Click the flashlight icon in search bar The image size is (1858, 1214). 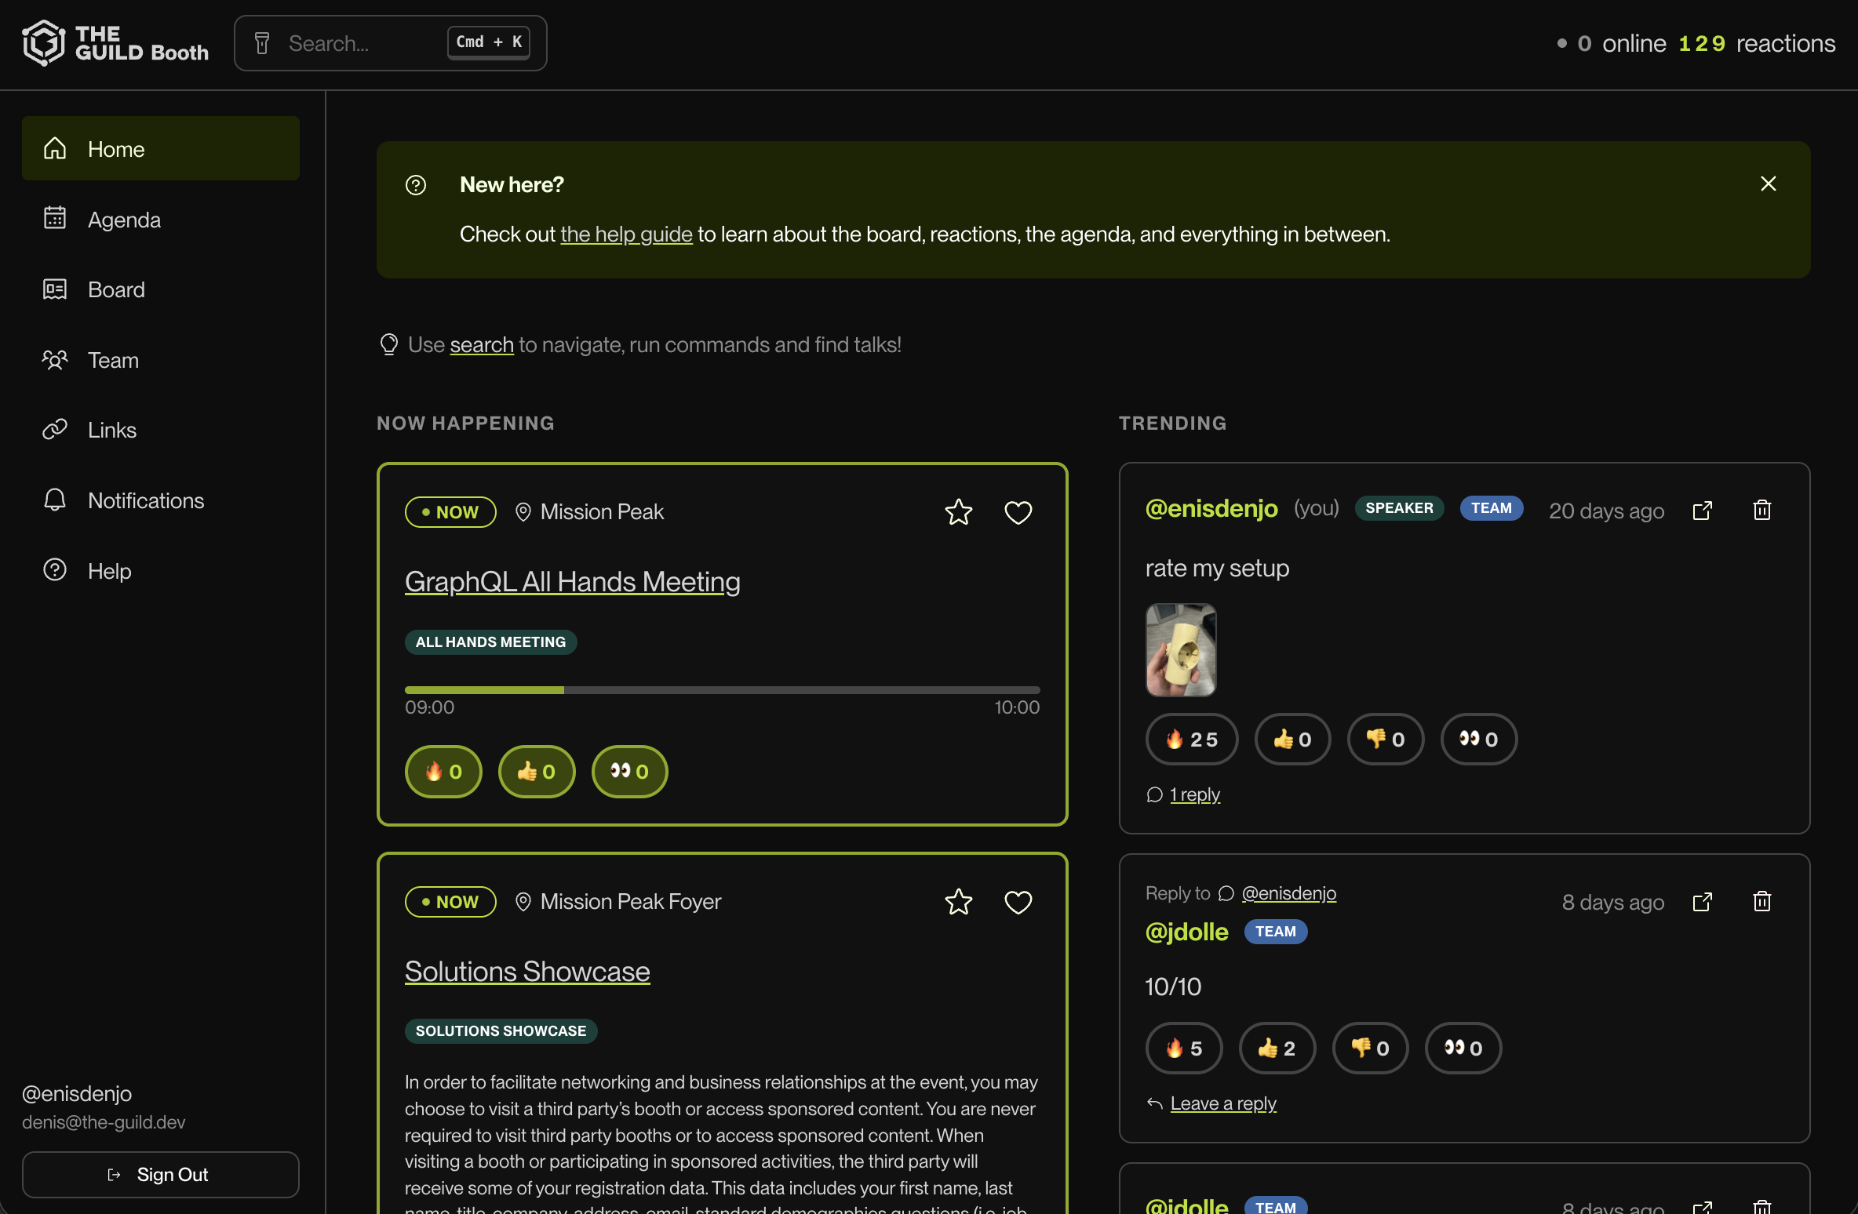point(262,43)
